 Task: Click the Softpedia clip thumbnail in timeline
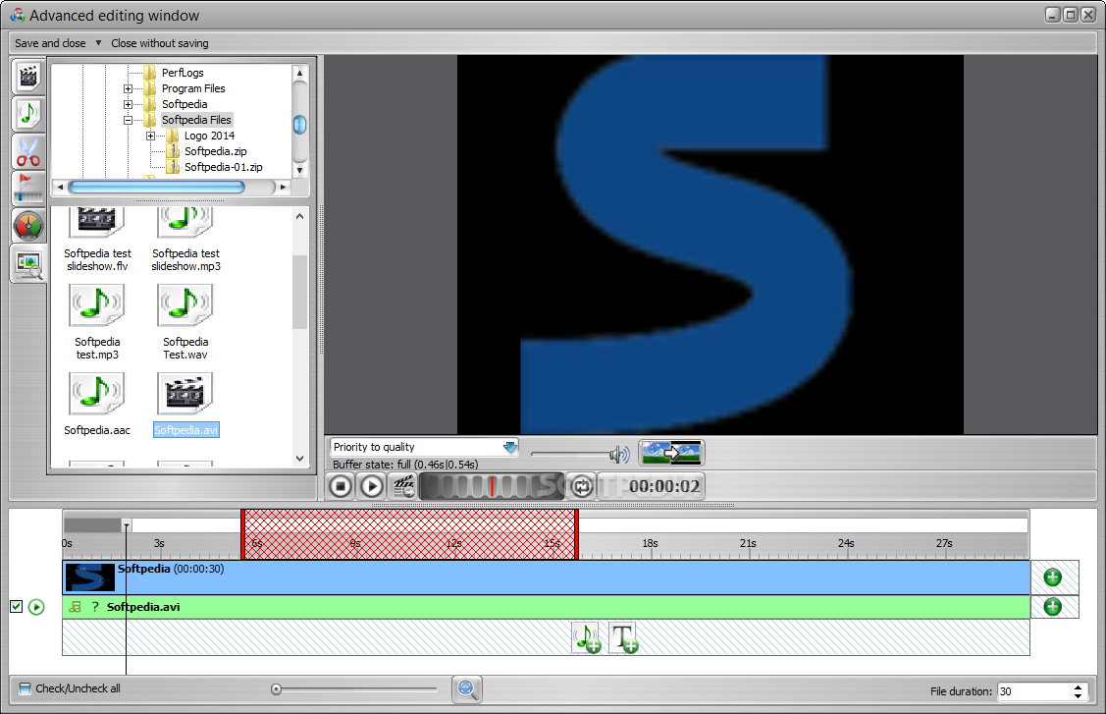(x=89, y=577)
